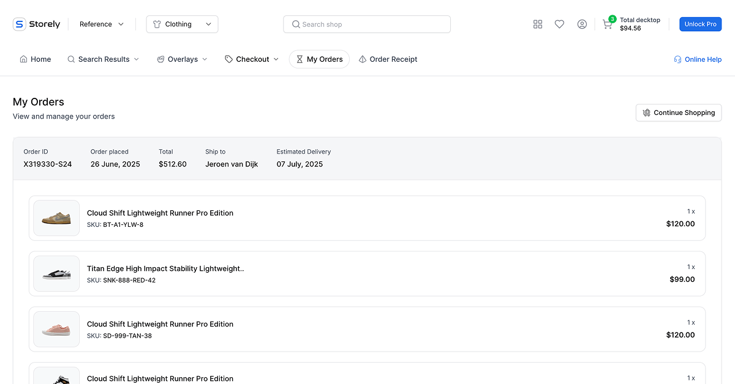
Task: Click the My Orders page heading
Action: 39,102
